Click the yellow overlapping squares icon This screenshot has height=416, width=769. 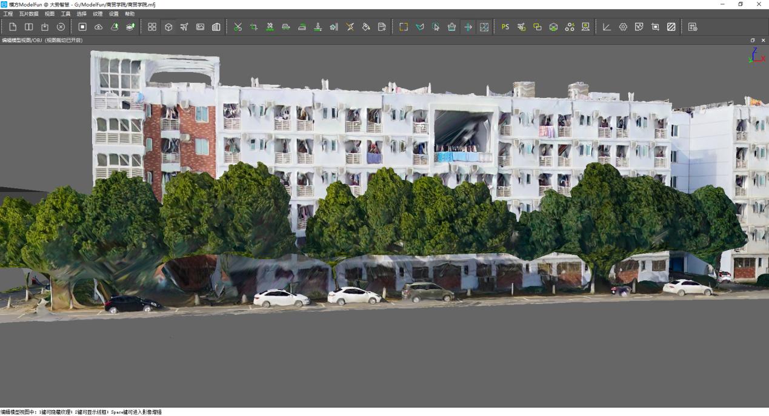tap(538, 27)
